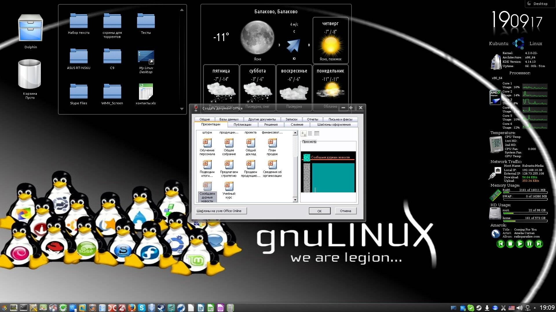Launch Skype from the taskbar
Image resolution: width=556 pixels, height=312 pixels.
(142, 308)
